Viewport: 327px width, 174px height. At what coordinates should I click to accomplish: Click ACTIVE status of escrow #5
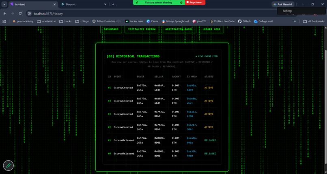coord(209,88)
